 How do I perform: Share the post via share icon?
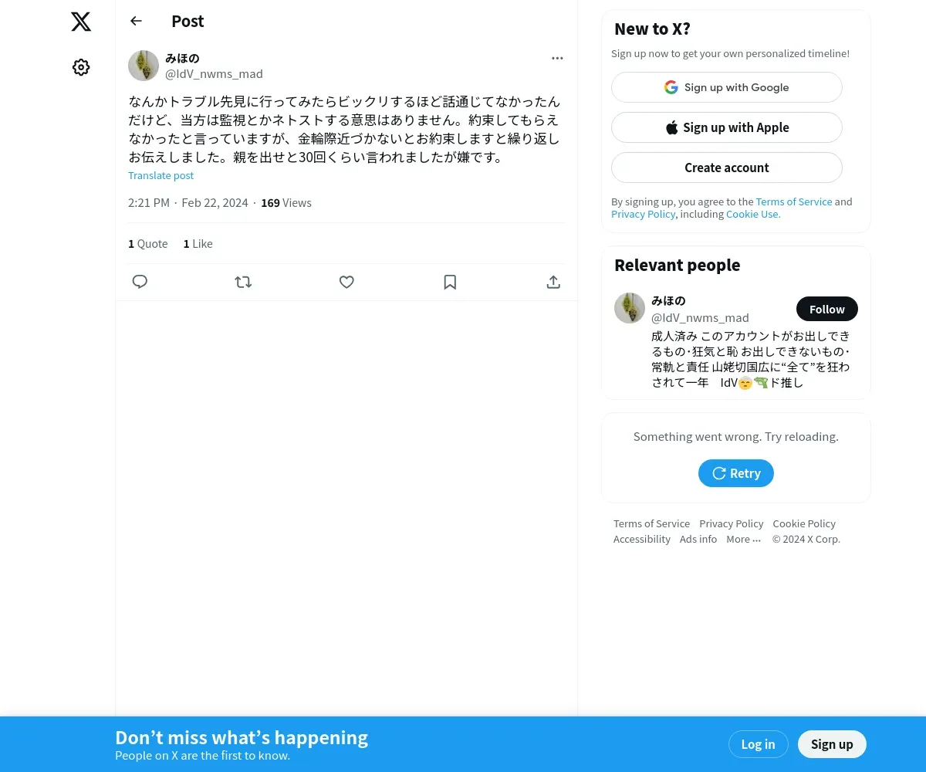point(553,282)
